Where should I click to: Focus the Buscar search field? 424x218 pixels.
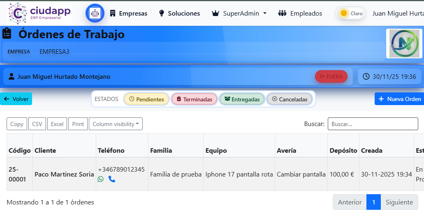click(373, 124)
